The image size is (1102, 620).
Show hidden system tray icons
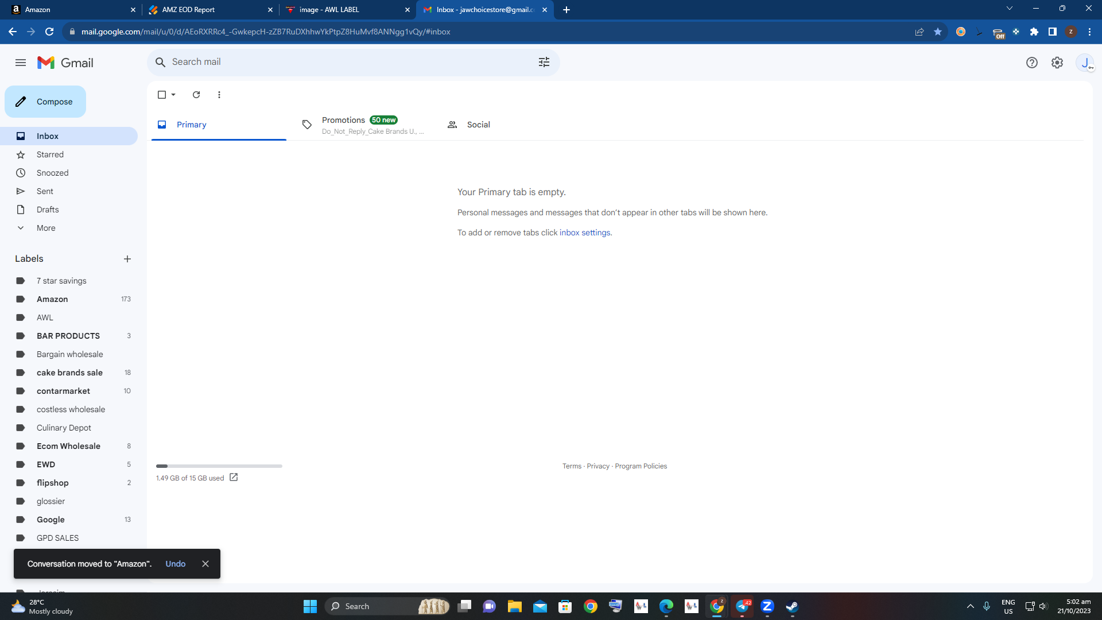(971, 606)
